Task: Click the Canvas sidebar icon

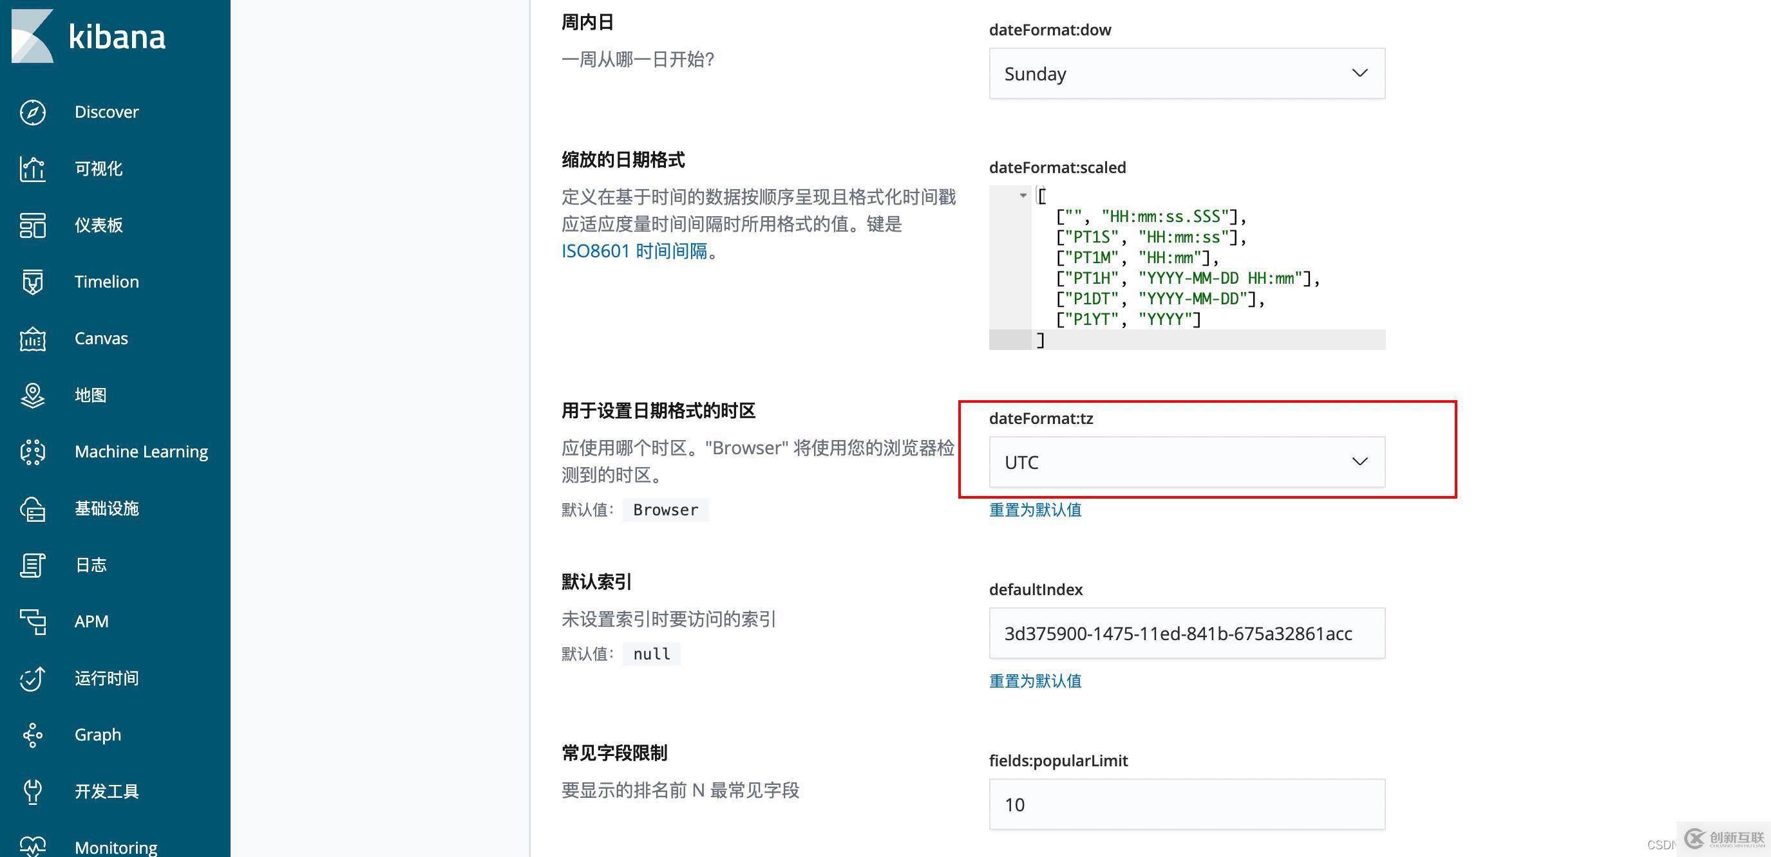Action: (32, 338)
